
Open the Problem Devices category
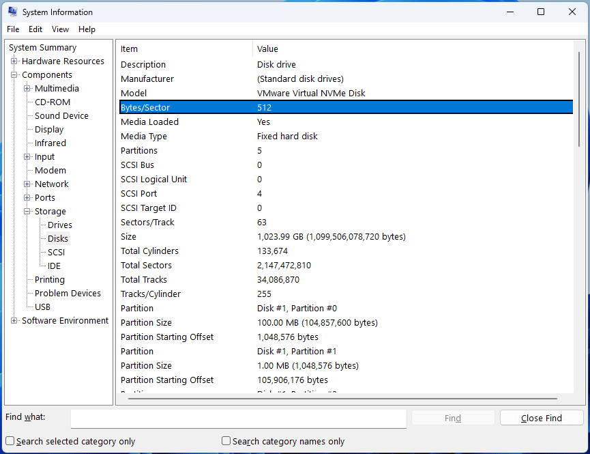(68, 293)
